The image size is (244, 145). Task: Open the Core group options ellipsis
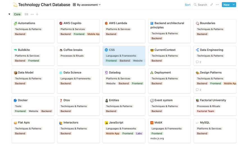point(32,14)
